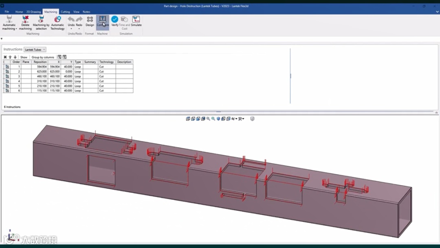This screenshot has height=248, width=440.
Task: Click Summary column header
Action: (x=90, y=62)
